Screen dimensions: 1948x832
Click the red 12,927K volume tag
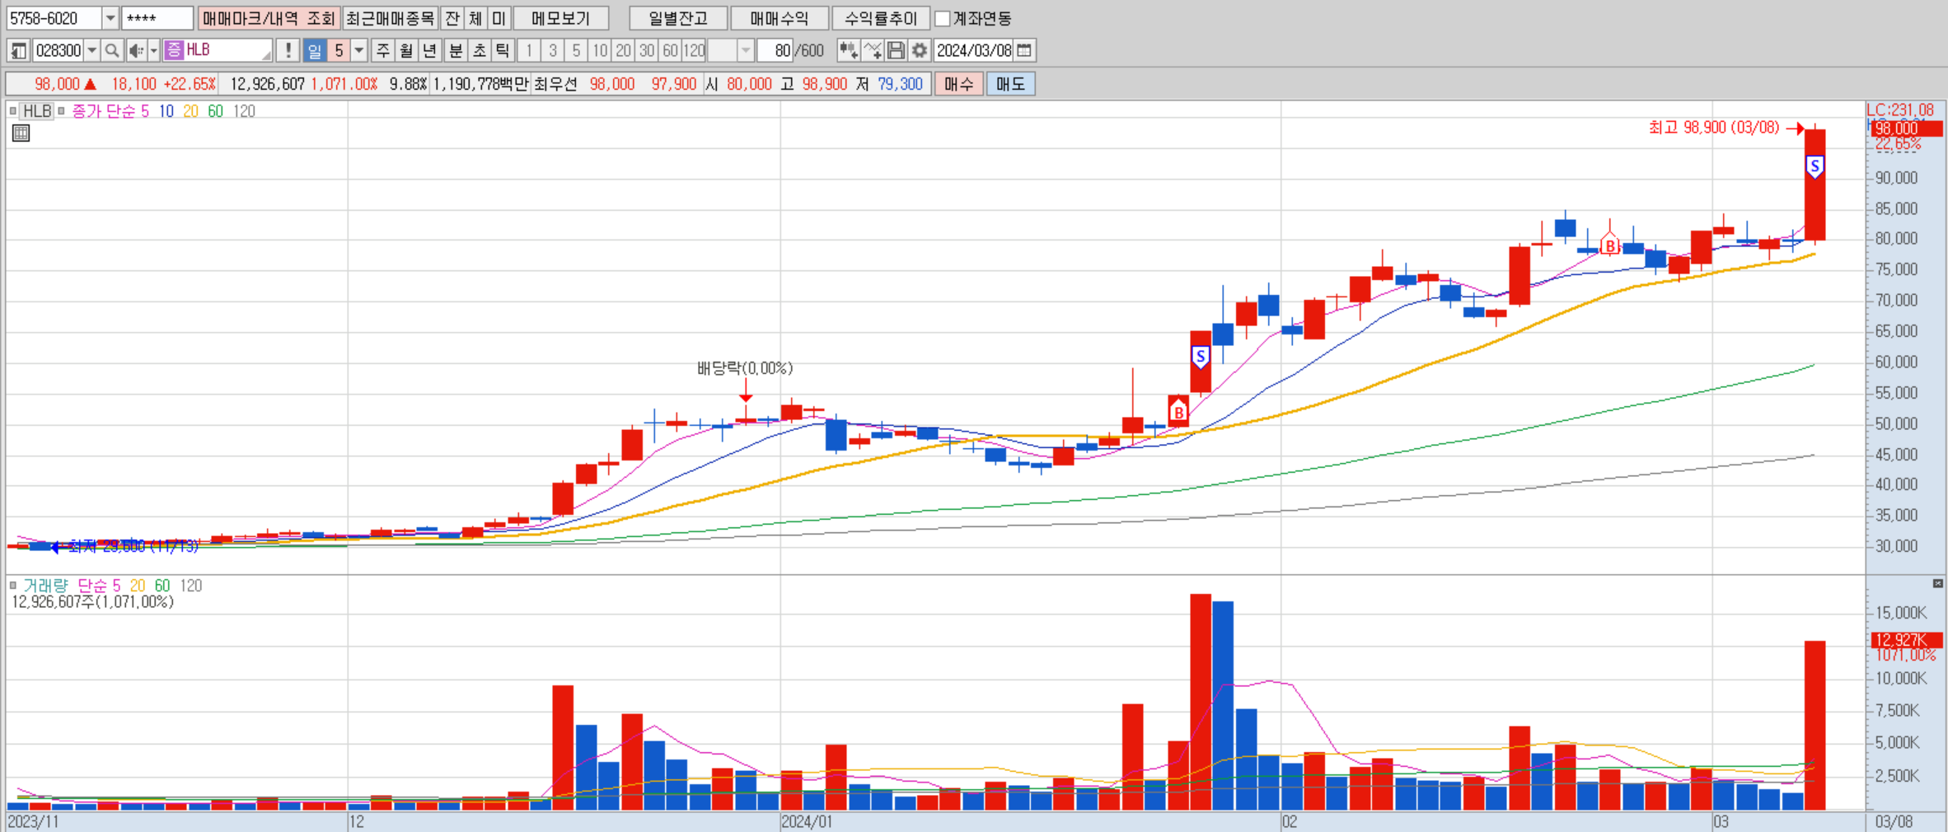click(1907, 640)
